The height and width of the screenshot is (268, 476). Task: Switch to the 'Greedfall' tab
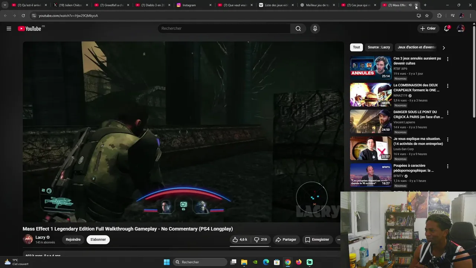[112, 5]
